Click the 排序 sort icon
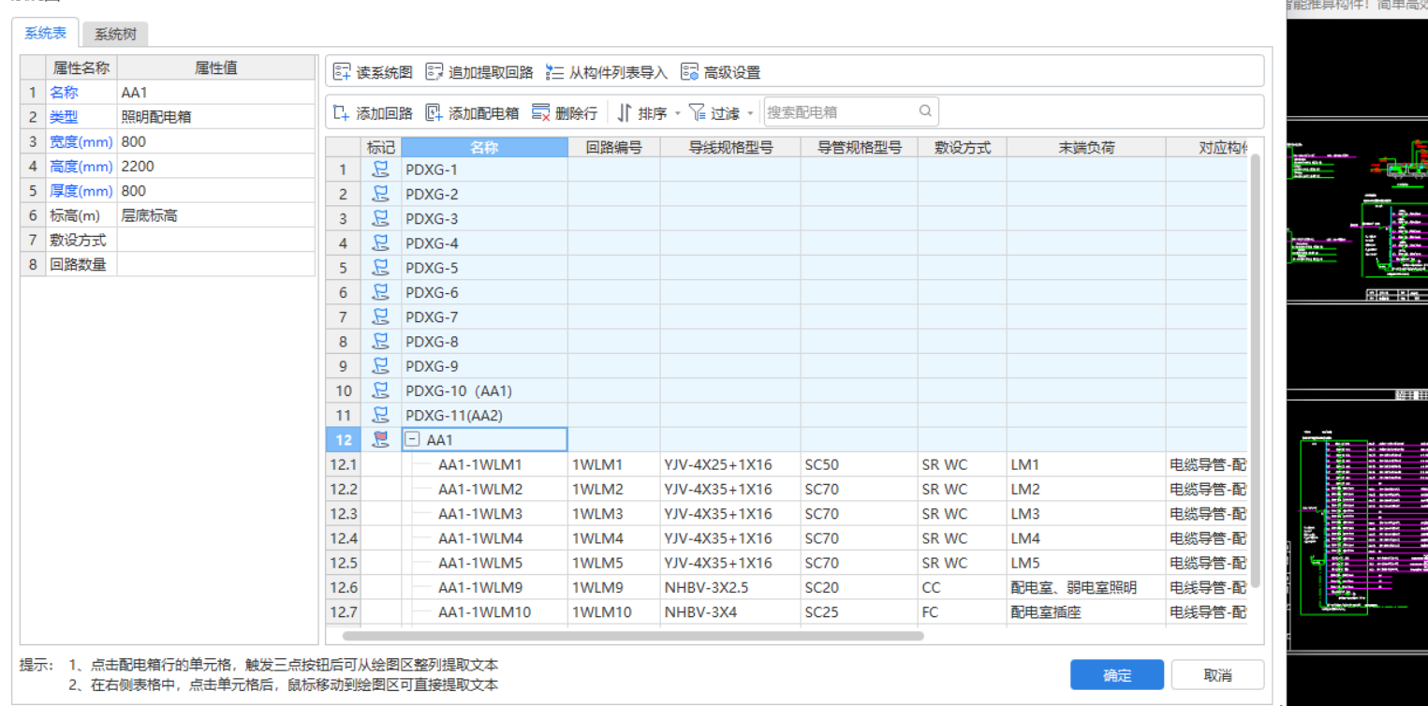Screen dimensions: 1428x706 (625, 113)
